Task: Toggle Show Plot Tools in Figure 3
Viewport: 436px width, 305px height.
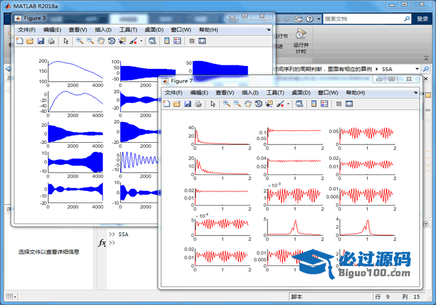Action: [x=202, y=41]
